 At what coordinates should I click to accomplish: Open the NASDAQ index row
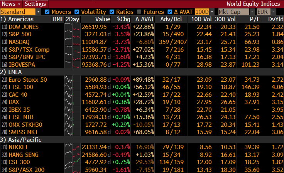click(19, 42)
